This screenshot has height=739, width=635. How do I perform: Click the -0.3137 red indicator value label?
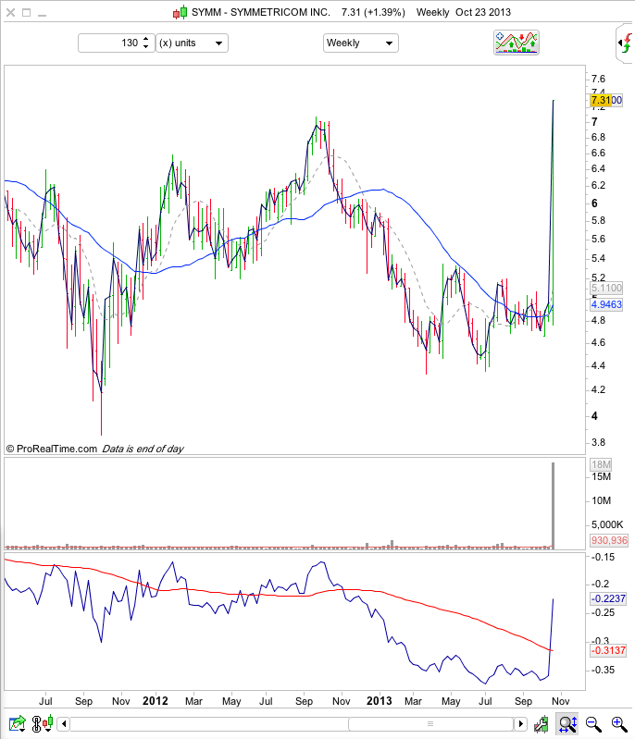click(608, 650)
